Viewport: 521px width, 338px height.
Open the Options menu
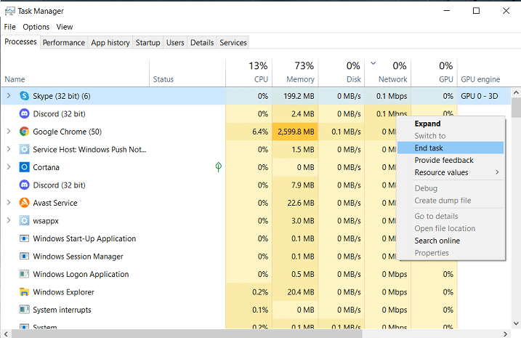36,27
